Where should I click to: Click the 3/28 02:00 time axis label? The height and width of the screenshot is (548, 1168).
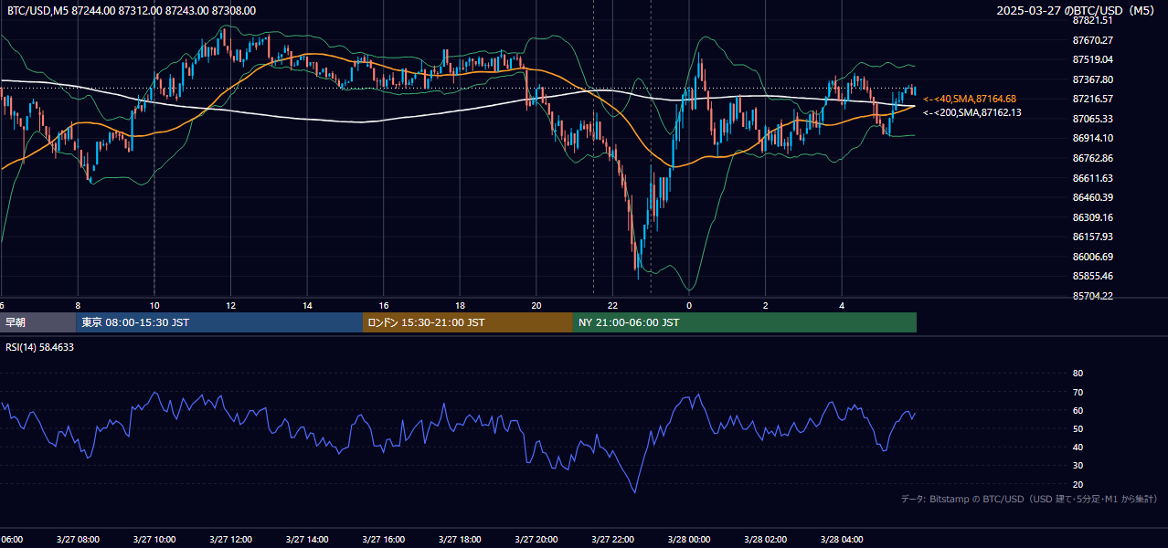765,540
